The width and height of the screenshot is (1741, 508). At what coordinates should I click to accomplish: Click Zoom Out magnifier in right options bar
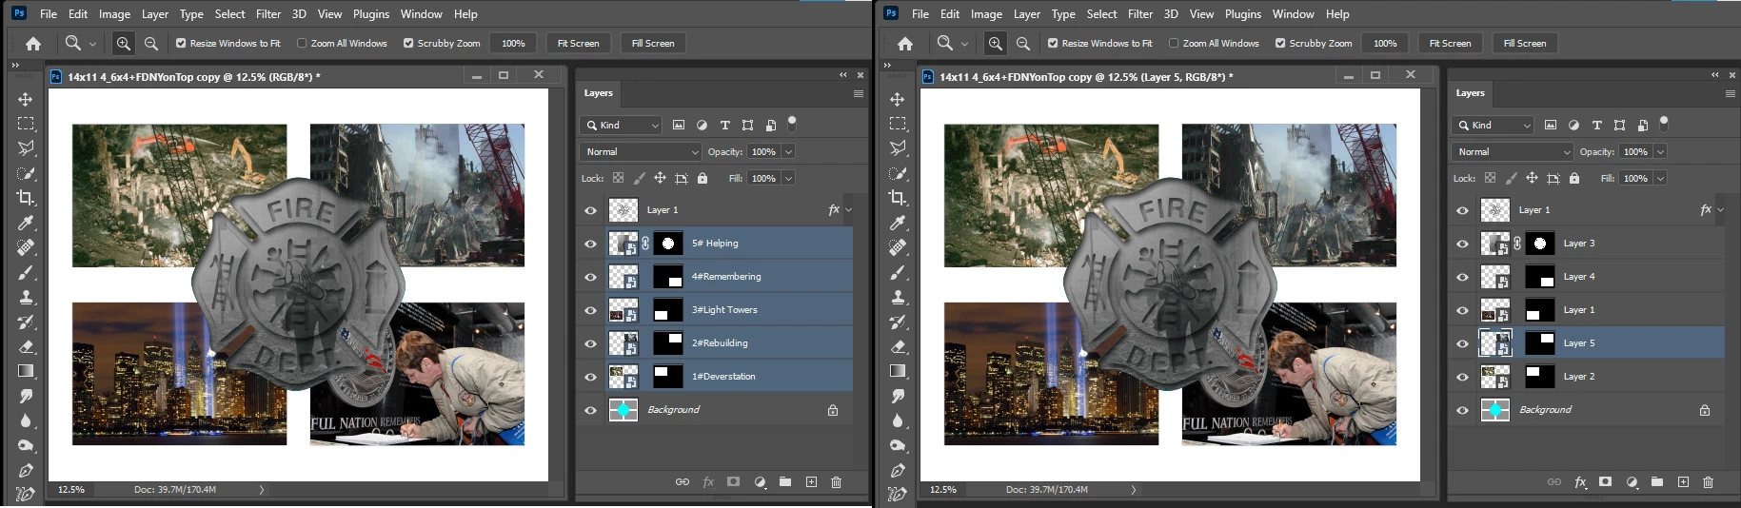[1023, 43]
